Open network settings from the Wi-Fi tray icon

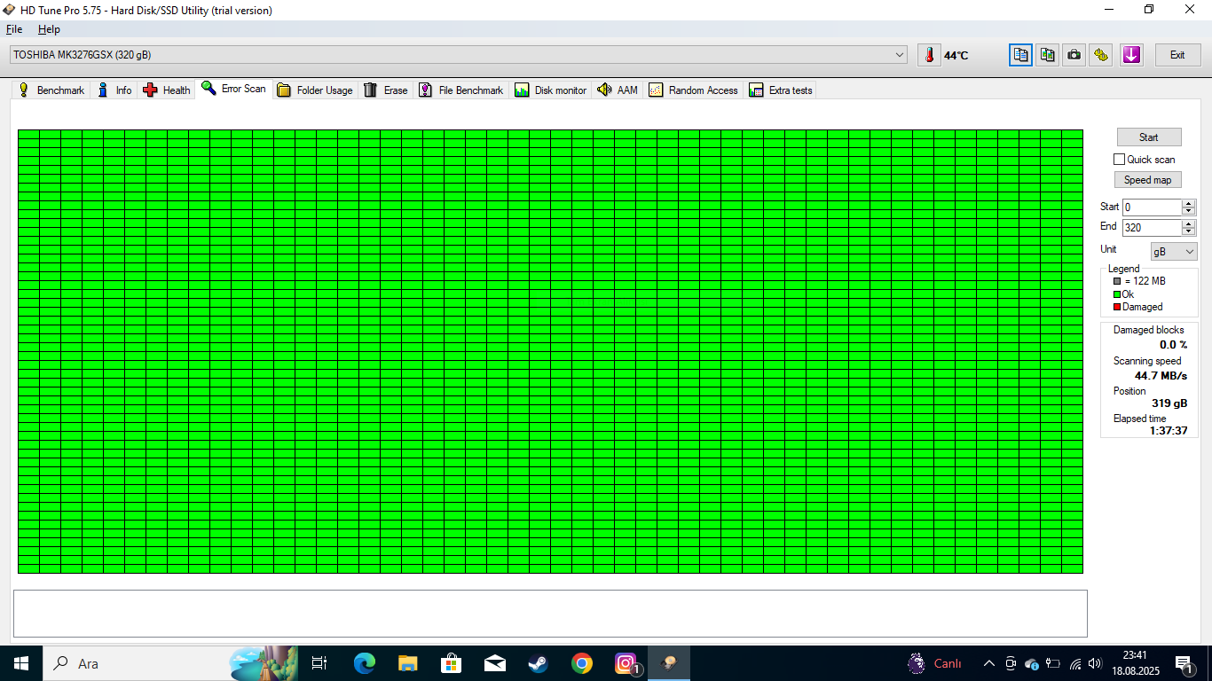(1074, 663)
